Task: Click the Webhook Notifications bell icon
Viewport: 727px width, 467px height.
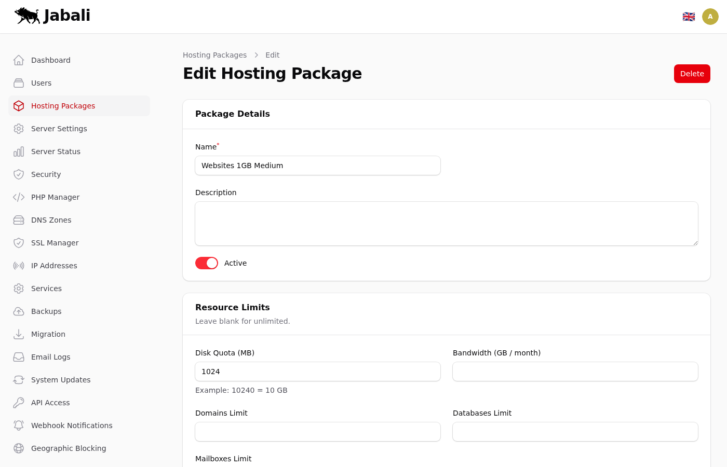Action: [x=19, y=425]
